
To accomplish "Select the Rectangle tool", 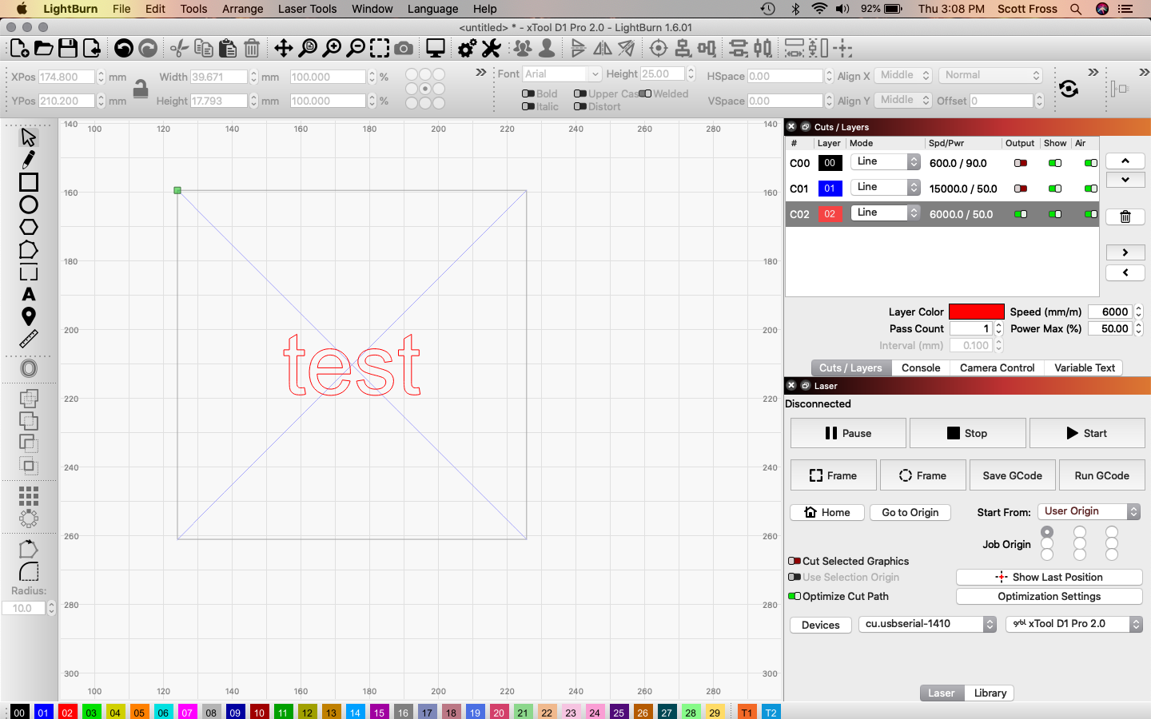I will 29,182.
